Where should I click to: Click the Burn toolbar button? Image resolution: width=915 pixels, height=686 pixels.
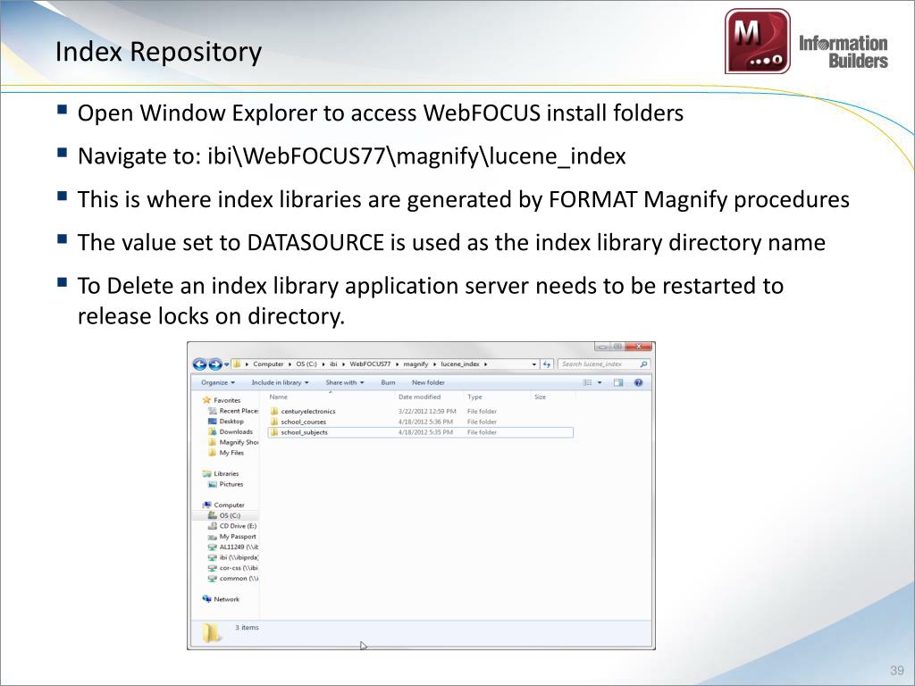pos(388,382)
